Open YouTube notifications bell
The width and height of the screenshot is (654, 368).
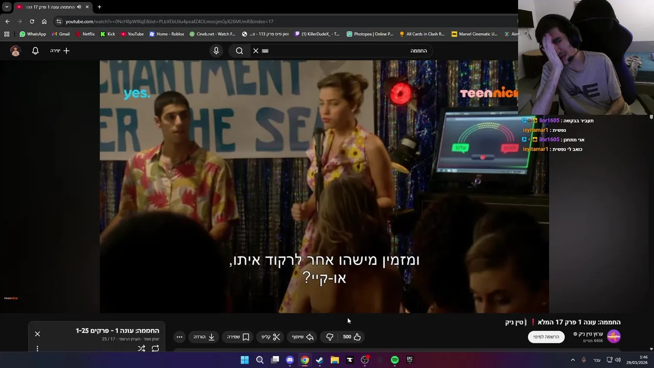[x=35, y=51]
